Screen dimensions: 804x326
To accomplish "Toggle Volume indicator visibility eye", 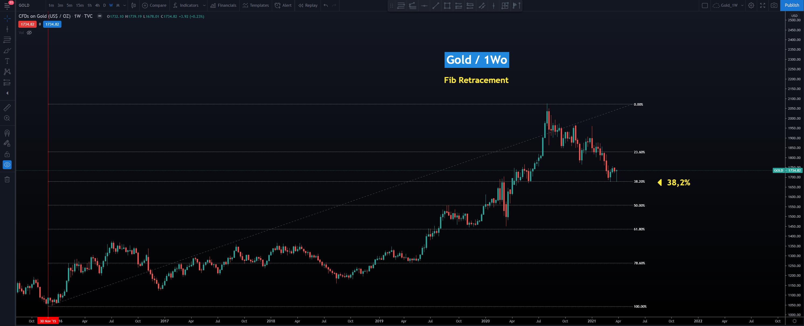I will pos(29,33).
